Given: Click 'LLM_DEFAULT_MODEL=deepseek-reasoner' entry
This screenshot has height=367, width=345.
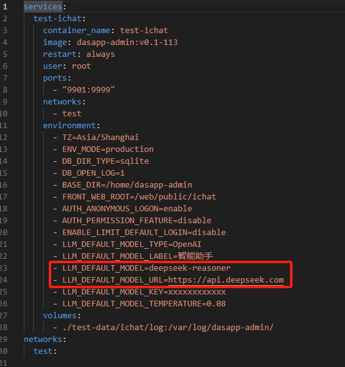Looking at the screenshot, I should (x=146, y=268).
